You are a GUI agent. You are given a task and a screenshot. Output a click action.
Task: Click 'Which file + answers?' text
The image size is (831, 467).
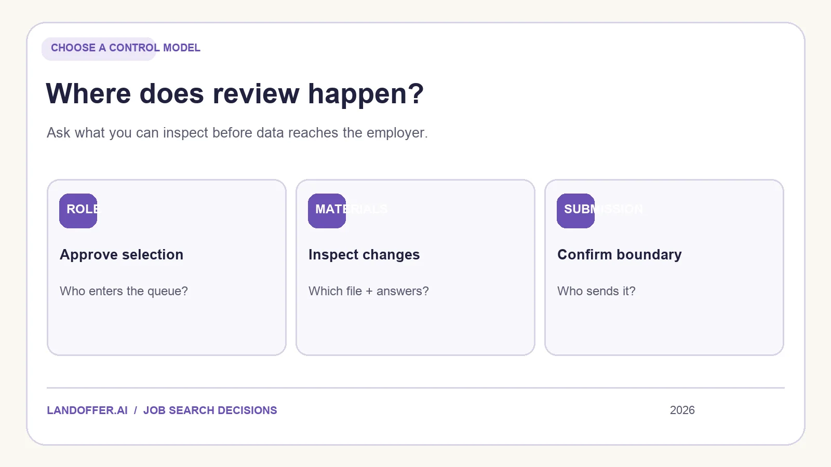(x=369, y=291)
